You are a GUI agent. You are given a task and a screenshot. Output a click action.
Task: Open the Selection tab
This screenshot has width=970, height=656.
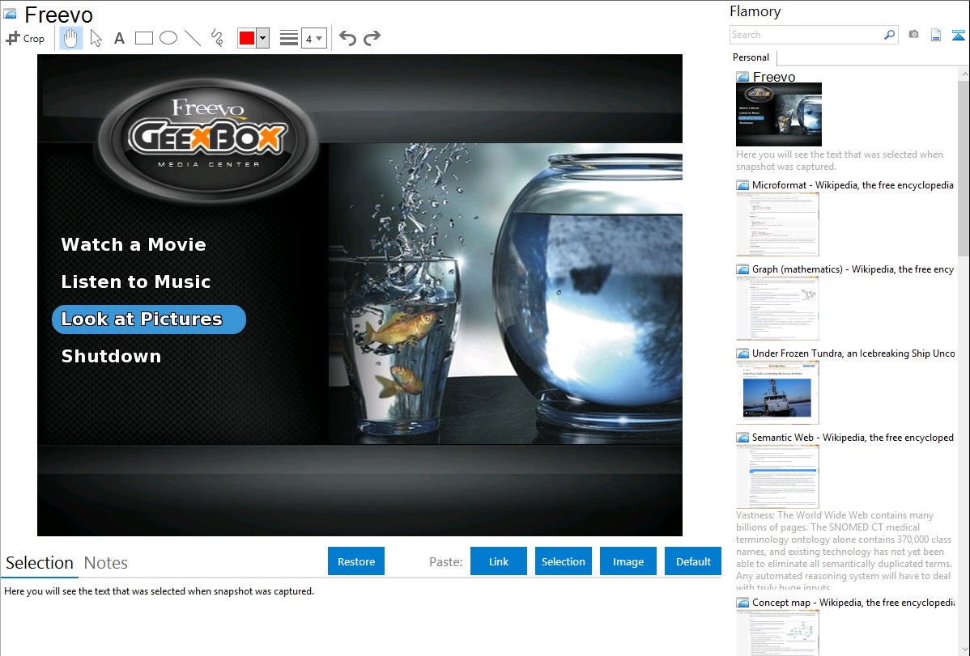pos(40,563)
